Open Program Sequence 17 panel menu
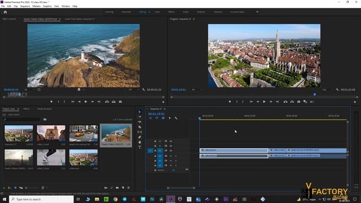Image resolution: width=361 pixels, height=203 pixels. point(194,19)
